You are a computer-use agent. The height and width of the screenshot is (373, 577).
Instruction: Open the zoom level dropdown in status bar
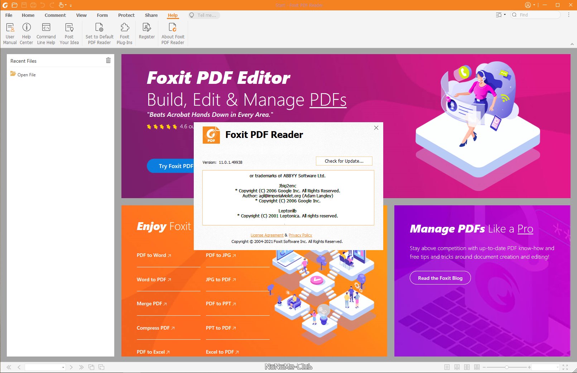(x=557, y=367)
